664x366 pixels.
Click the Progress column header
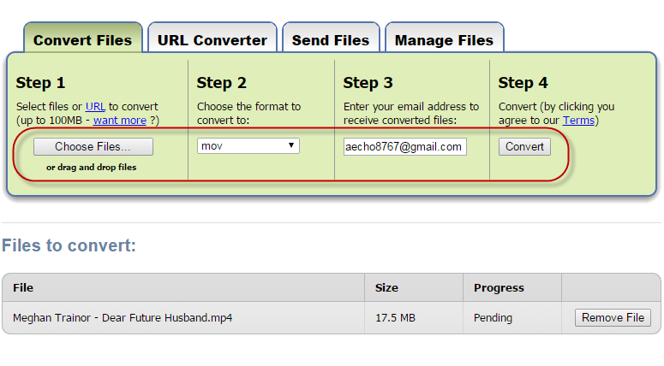tap(499, 287)
